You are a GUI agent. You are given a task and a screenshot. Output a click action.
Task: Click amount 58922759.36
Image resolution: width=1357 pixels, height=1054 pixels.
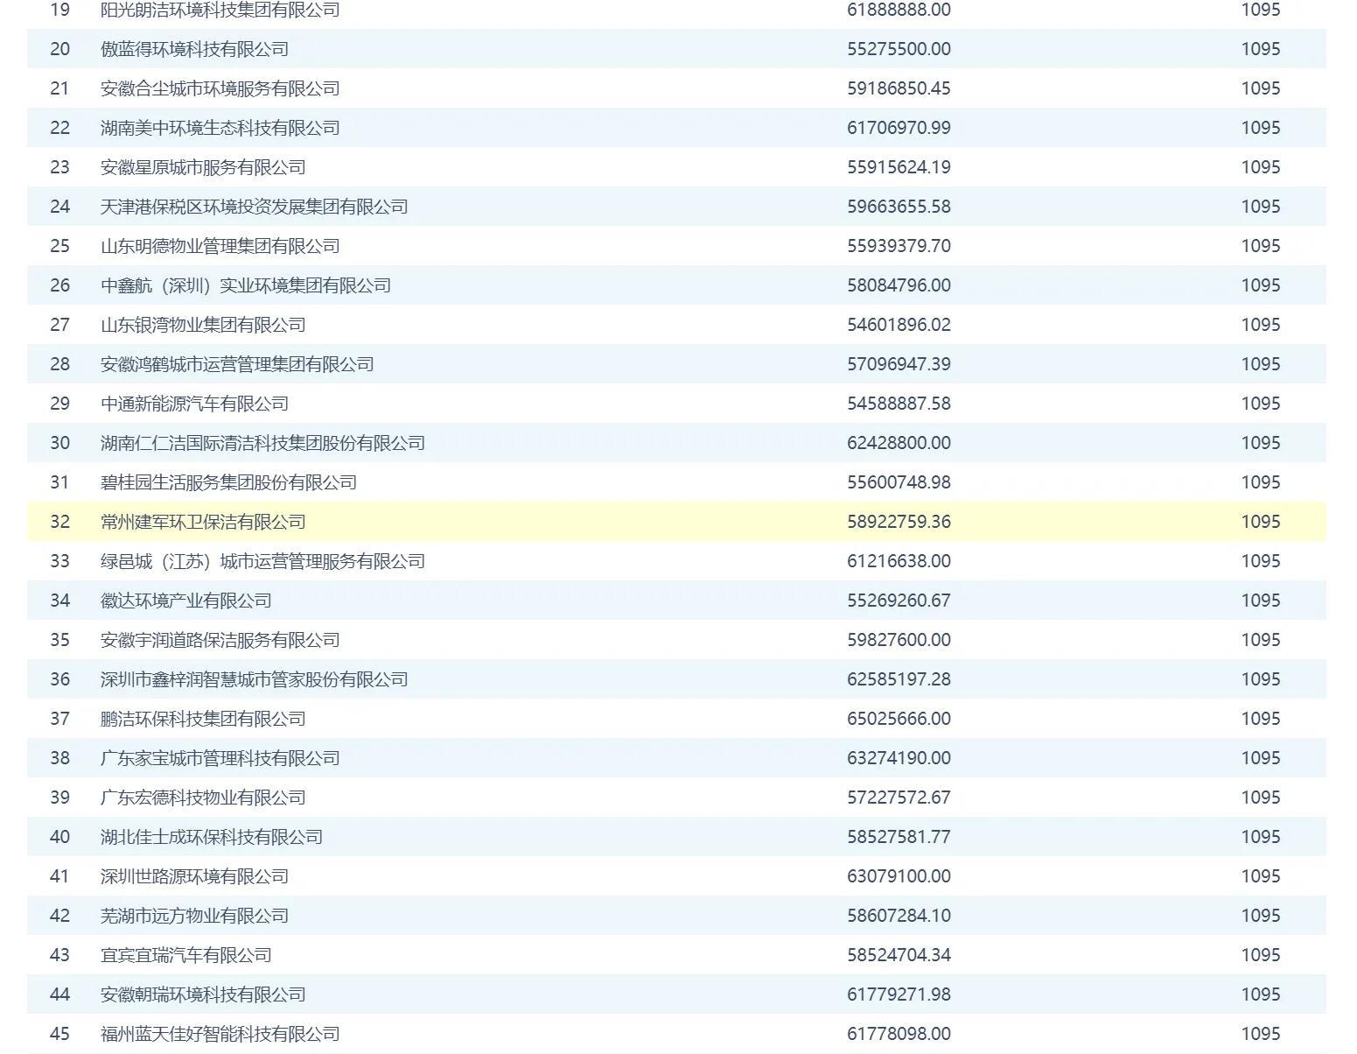(899, 522)
